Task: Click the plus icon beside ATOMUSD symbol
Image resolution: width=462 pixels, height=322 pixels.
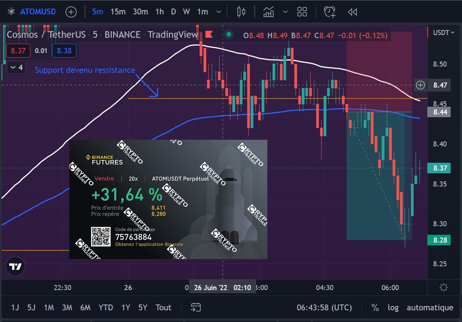Action: point(71,12)
